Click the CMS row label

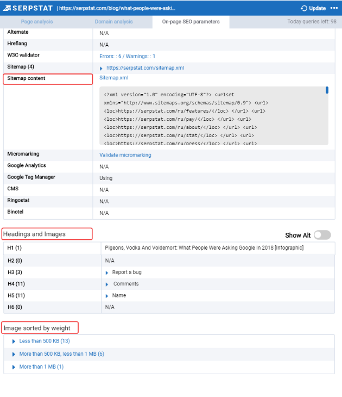(13, 189)
